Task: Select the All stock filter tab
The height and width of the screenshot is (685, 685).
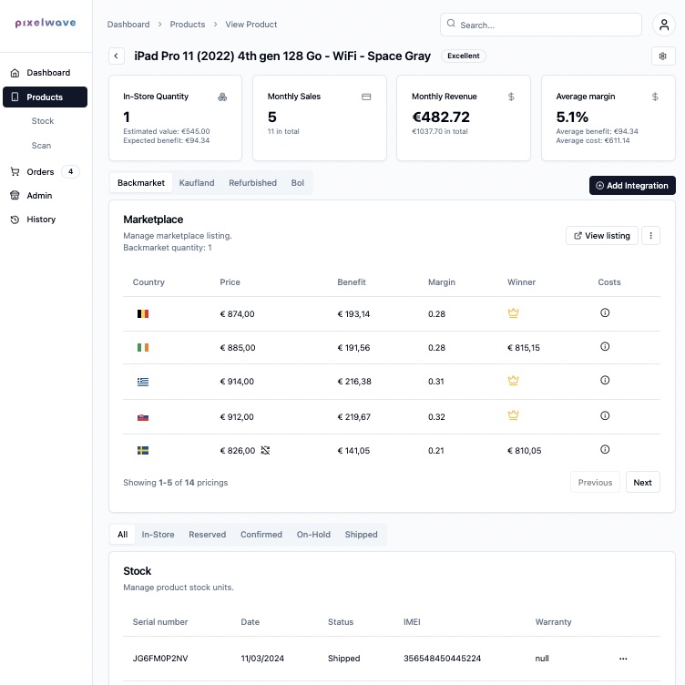Action: 123,535
